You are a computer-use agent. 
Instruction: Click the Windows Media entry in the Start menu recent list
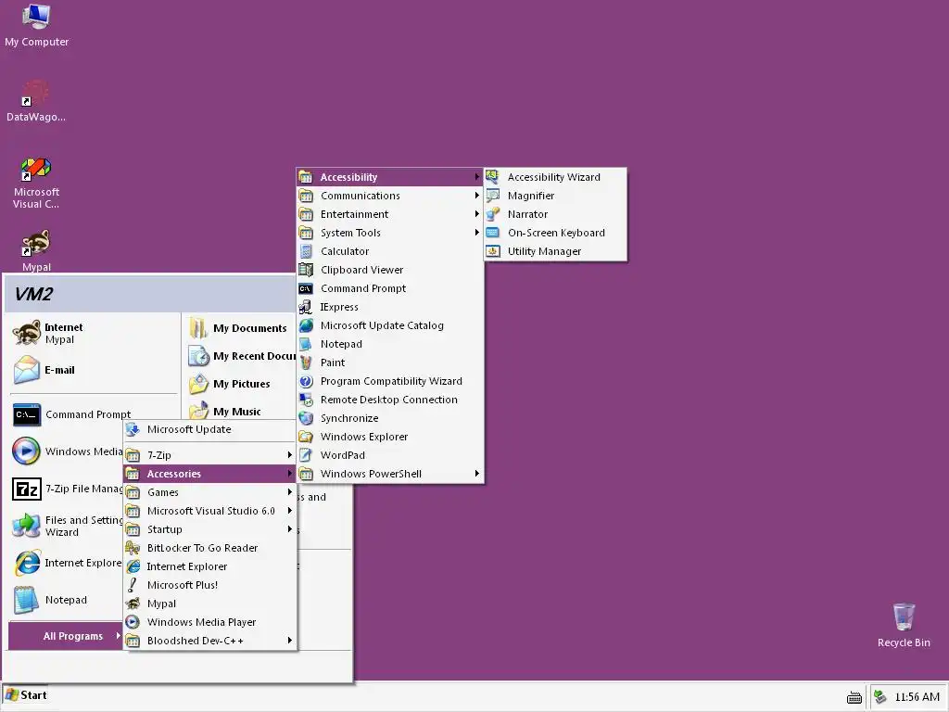(x=67, y=451)
